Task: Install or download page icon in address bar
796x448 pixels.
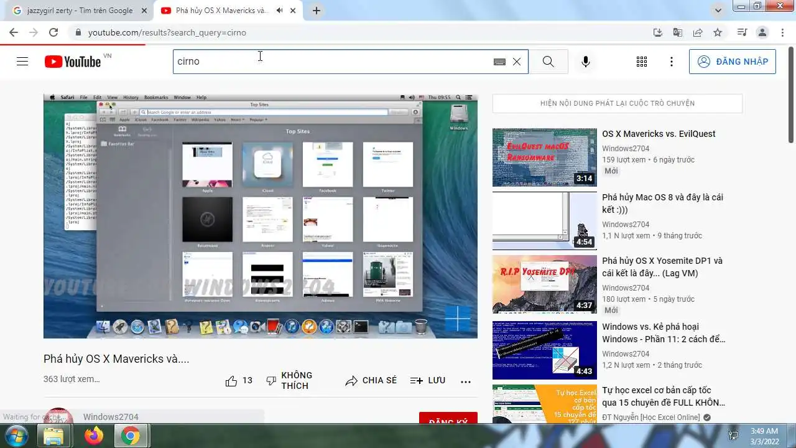Action: (x=658, y=32)
